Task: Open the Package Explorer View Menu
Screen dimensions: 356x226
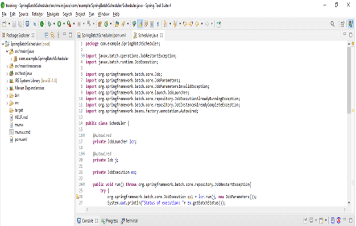Action: tap(59, 35)
